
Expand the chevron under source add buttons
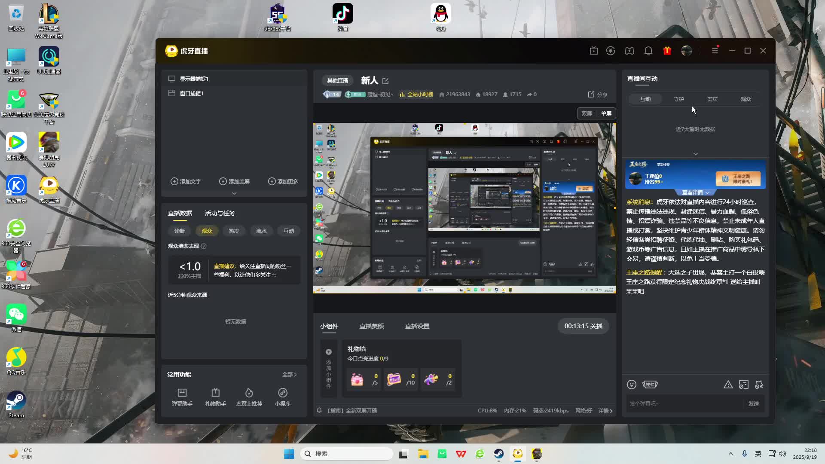point(234,193)
